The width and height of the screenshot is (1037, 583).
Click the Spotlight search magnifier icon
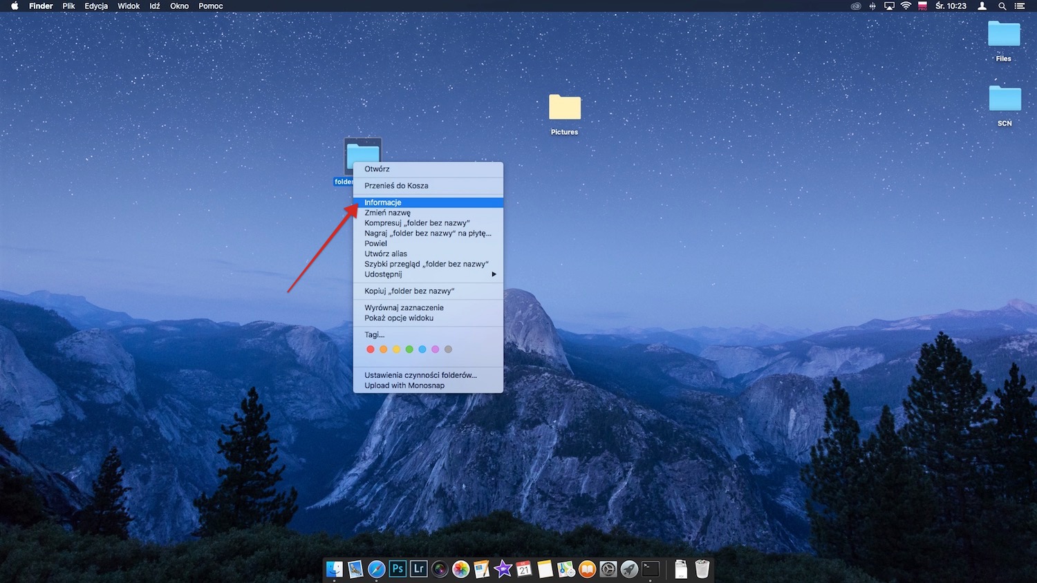tap(1002, 6)
